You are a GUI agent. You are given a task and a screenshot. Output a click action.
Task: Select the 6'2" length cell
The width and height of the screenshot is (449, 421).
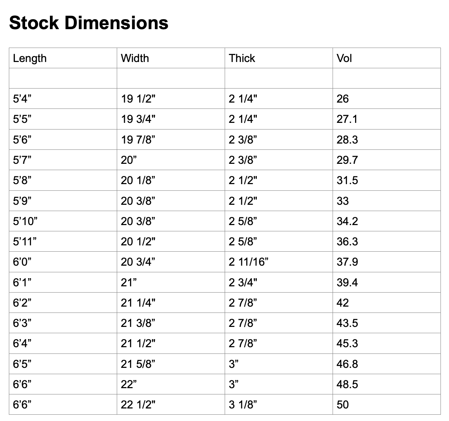coord(22,303)
